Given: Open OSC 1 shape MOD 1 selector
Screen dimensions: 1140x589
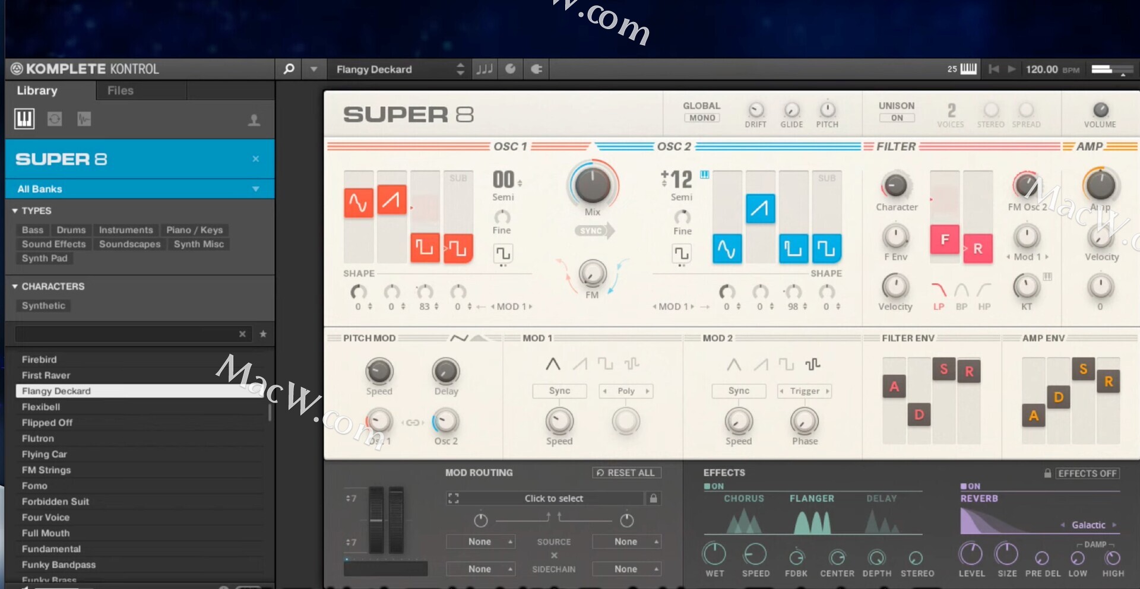Looking at the screenshot, I should [x=511, y=306].
